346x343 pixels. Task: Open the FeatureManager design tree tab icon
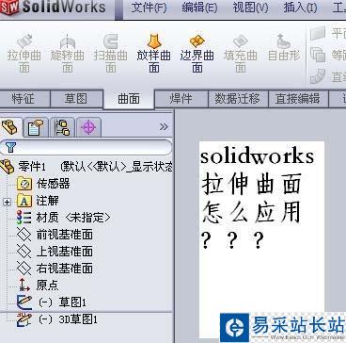point(9,127)
